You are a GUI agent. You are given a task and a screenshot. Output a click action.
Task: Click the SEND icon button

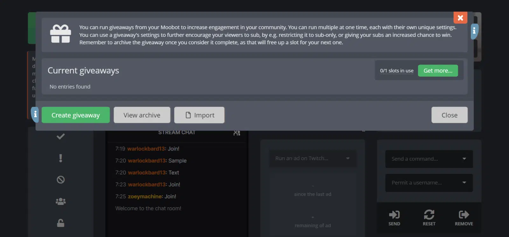coord(394,218)
